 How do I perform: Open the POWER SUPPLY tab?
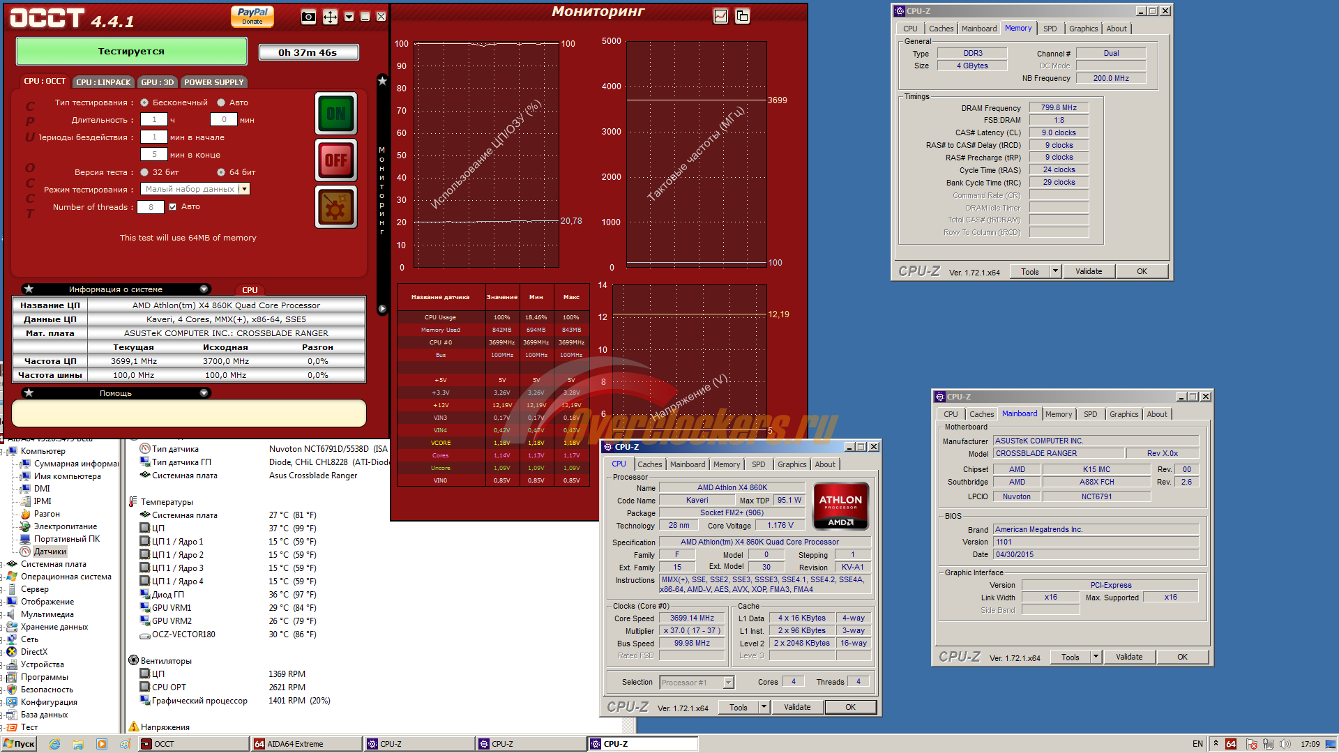coord(213,82)
